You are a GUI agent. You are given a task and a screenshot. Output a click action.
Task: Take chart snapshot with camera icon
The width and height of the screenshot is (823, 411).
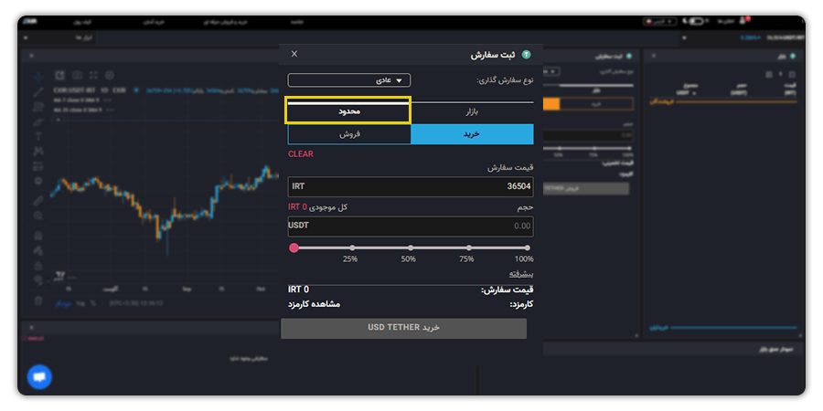coord(77,75)
